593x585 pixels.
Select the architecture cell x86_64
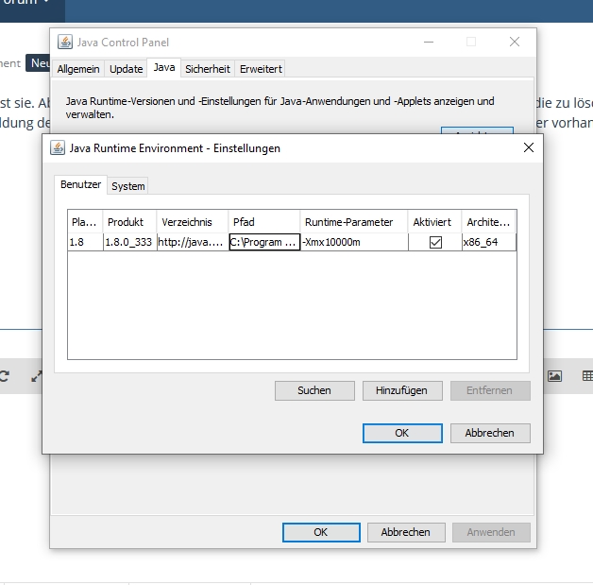(488, 242)
